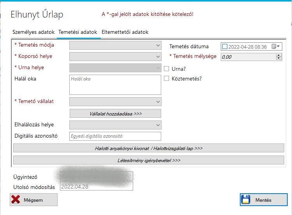Decrease Temetés mélysége with down arrow
Viewport: 292px width, 215px height.
(278, 59)
